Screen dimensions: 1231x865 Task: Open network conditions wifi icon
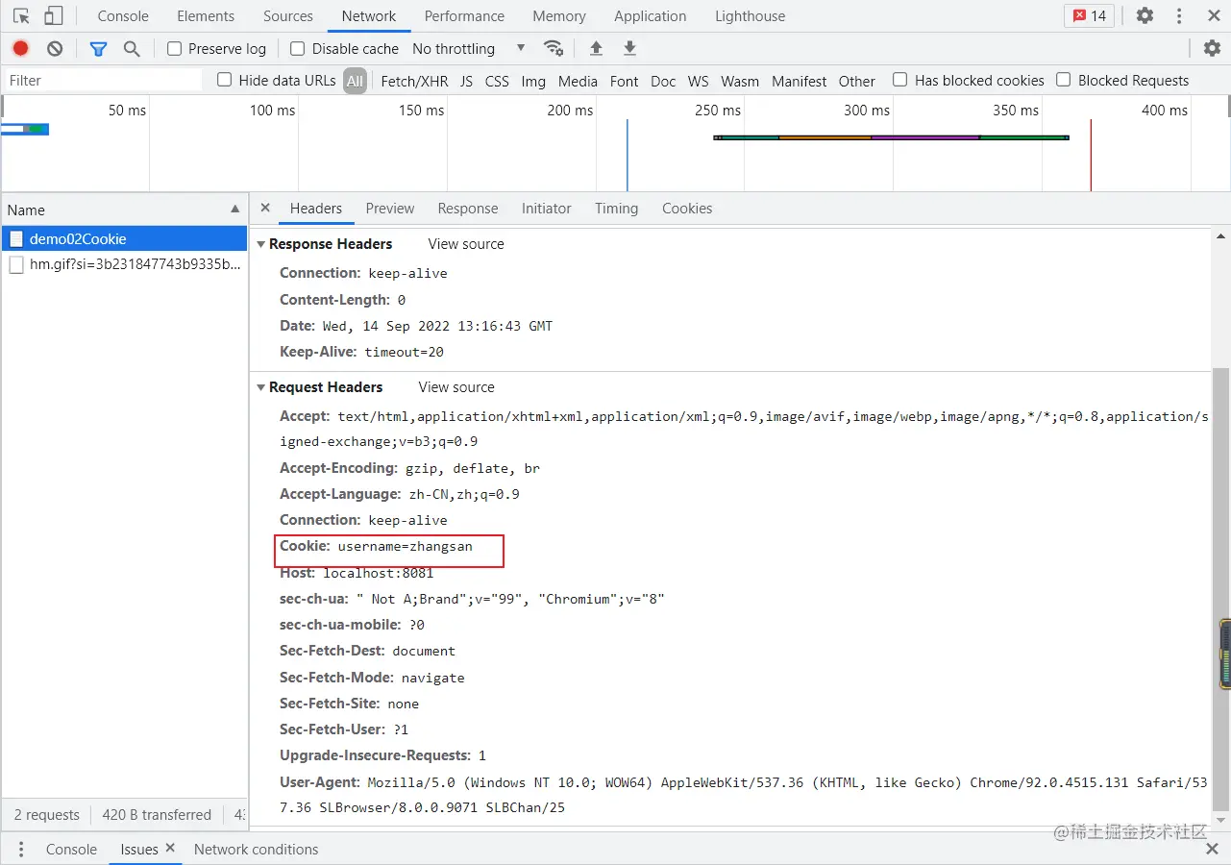click(x=554, y=48)
